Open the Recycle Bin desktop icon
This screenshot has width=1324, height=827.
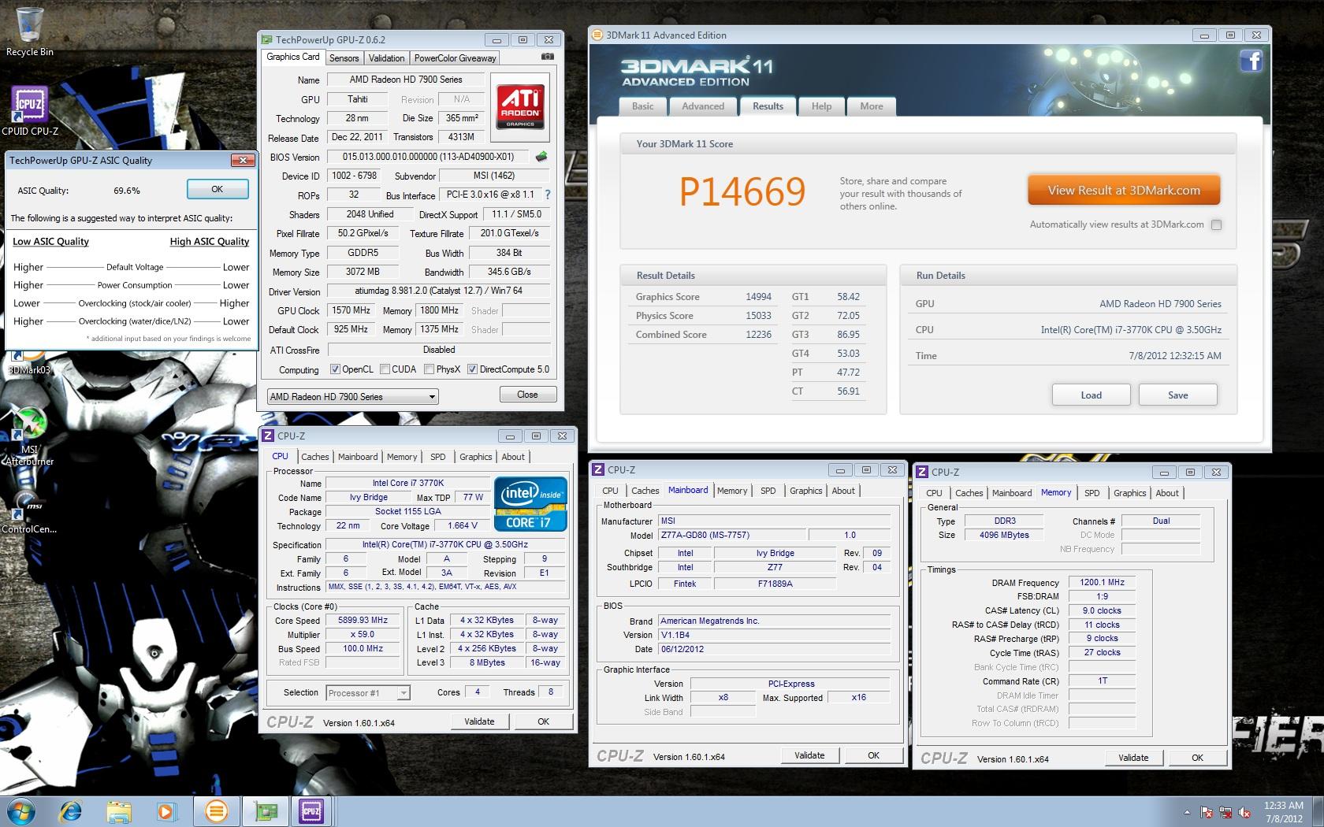click(30, 32)
